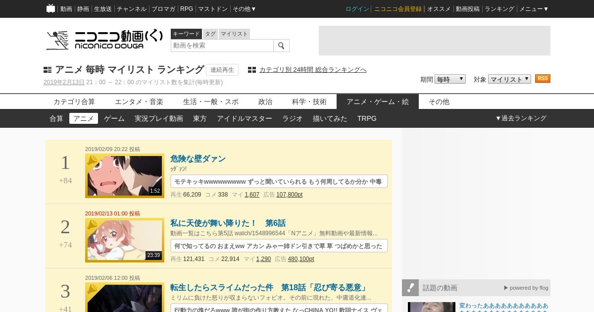Select the アニメ・ゲーム・絵 category tab
This screenshot has height=312, width=594.
pos(378,102)
